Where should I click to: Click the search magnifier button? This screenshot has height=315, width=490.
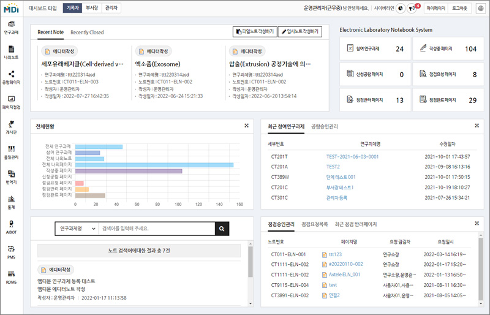(x=221, y=228)
